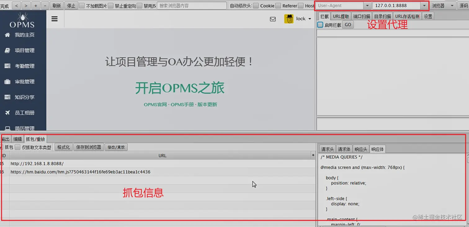Enable the 禁止重定向 checkbox

coord(111,6)
